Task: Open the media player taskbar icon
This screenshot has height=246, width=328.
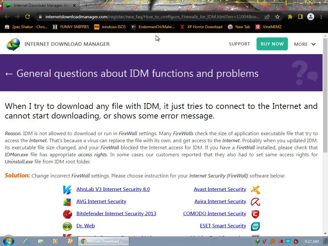Action: [55, 241]
